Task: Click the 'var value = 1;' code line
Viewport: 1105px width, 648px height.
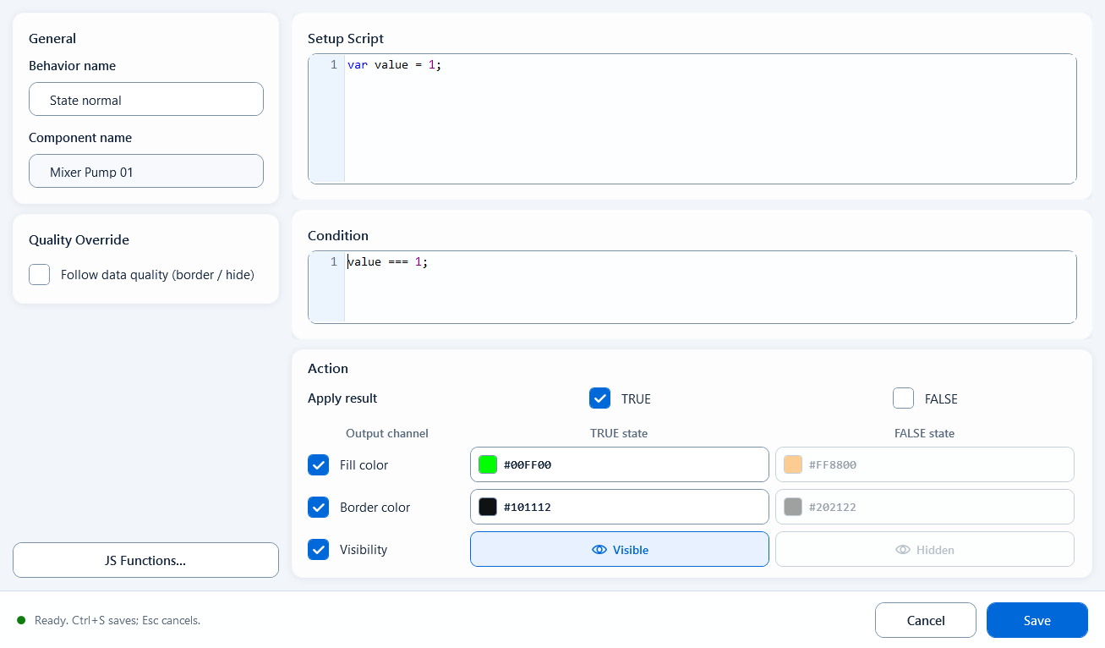Action: 395,64
